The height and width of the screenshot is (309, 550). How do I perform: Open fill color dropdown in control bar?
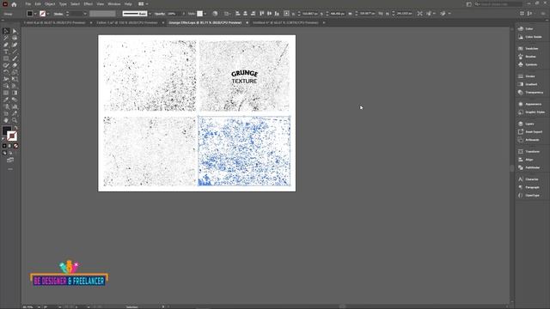pyautogui.click(x=35, y=14)
